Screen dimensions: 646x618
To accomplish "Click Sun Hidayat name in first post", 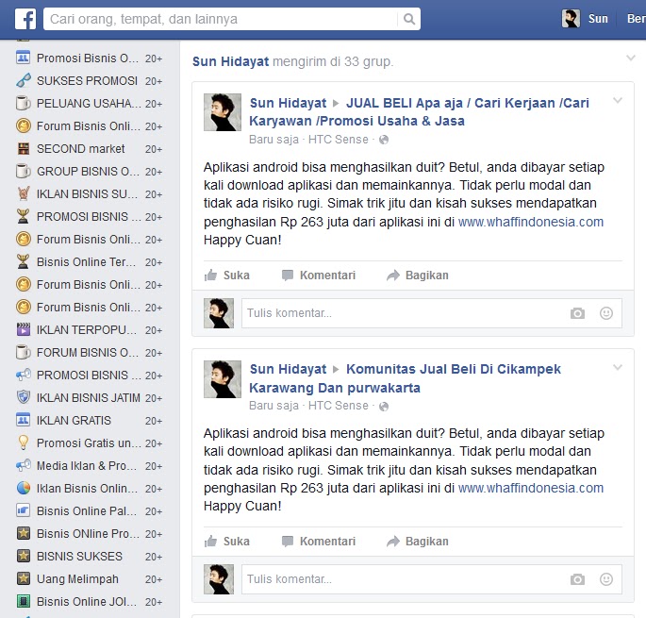I will [288, 103].
